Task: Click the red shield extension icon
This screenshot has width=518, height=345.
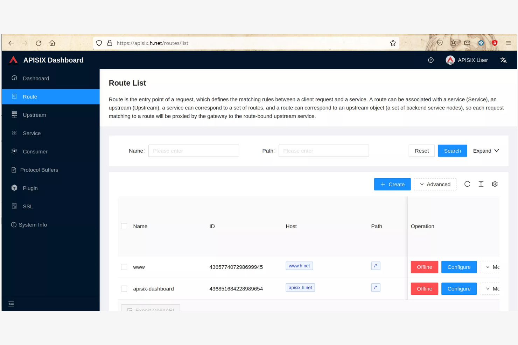Action: (x=495, y=43)
